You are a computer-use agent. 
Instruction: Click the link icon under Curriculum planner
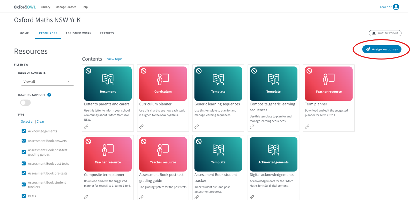[x=141, y=127]
